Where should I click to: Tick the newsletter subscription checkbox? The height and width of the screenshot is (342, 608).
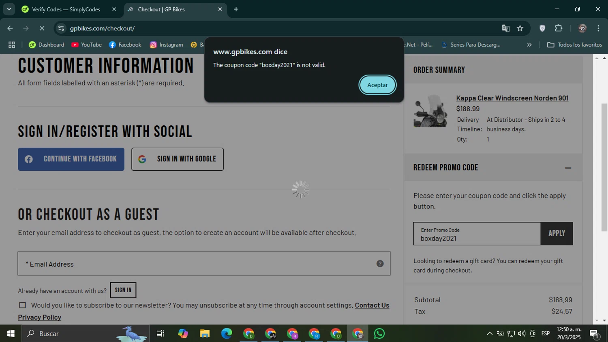pyautogui.click(x=23, y=305)
